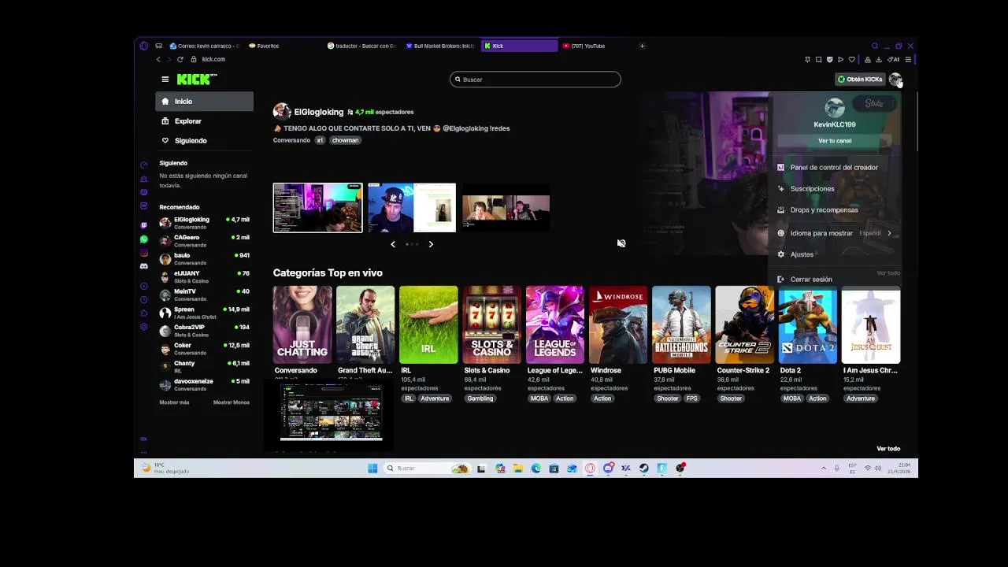The height and width of the screenshot is (567, 1008).
Task: Open Siguiendo in the sidebar
Action: (x=204, y=141)
